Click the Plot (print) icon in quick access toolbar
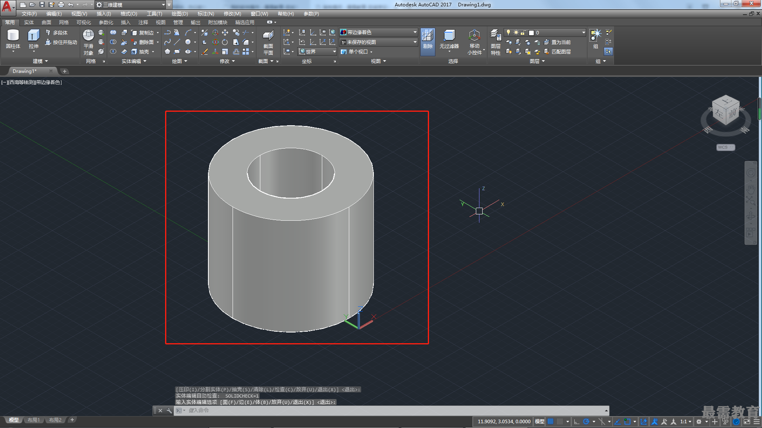Screen dimensions: 762x428 coord(61,5)
